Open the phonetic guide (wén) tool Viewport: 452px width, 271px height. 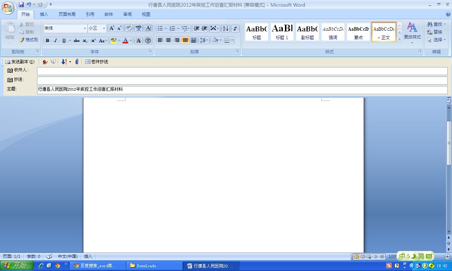point(138,28)
